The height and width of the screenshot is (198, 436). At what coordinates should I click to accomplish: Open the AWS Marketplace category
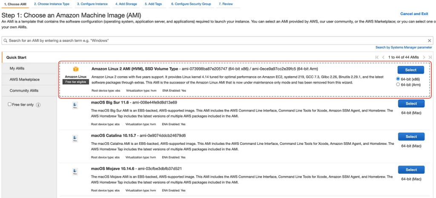25,80
